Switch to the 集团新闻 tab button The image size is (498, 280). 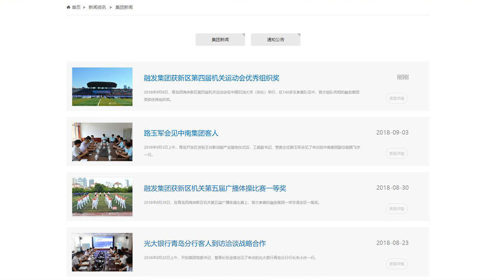pyautogui.click(x=220, y=39)
